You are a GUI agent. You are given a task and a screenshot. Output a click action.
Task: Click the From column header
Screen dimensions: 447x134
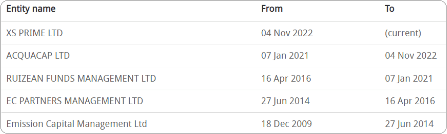[x=272, y=9]
